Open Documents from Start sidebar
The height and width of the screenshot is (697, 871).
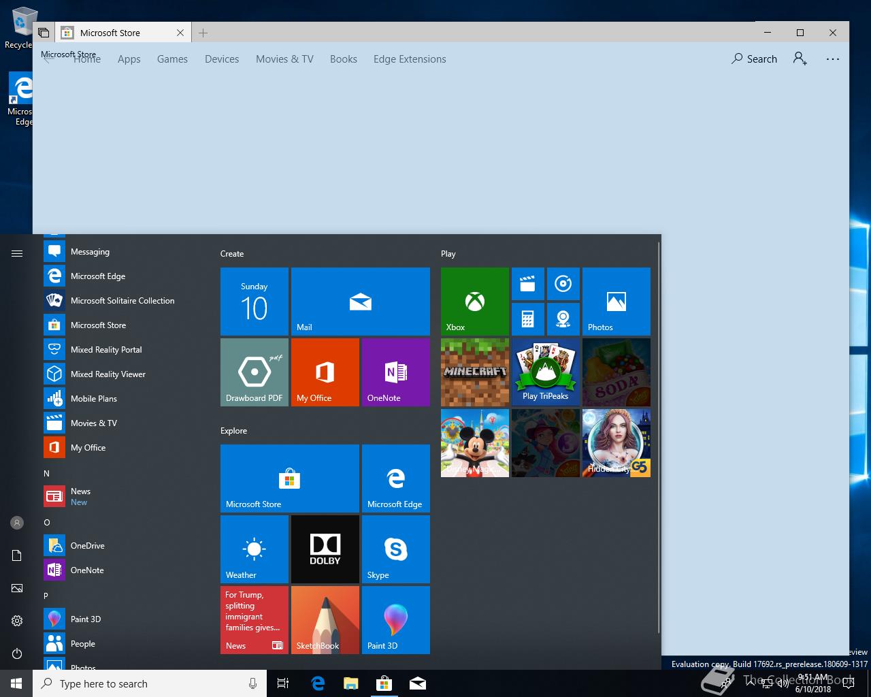pos(17,555)
